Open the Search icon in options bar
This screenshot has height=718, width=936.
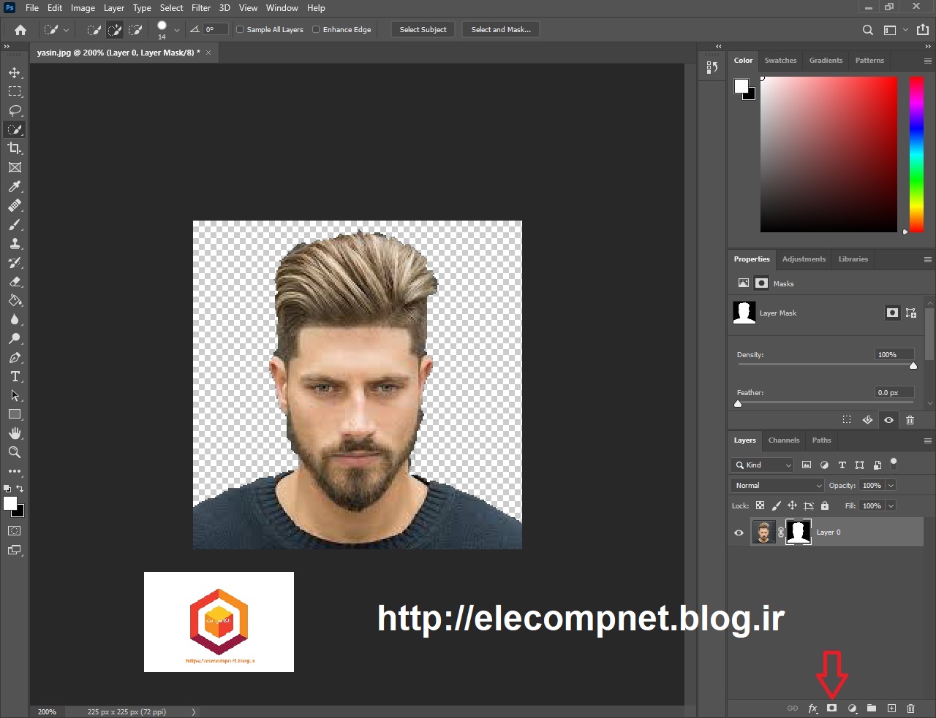[868, 30]
